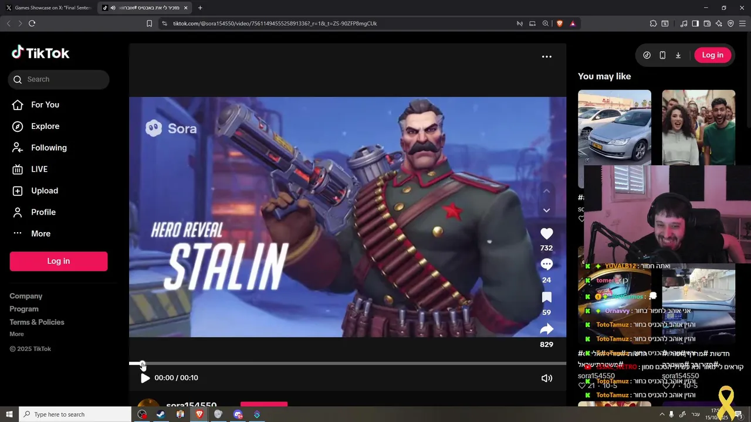Open OBS Studio from the taskbar
Image resolution: width=751 pixels, height=422 pixels.
(x=141, y=414)
